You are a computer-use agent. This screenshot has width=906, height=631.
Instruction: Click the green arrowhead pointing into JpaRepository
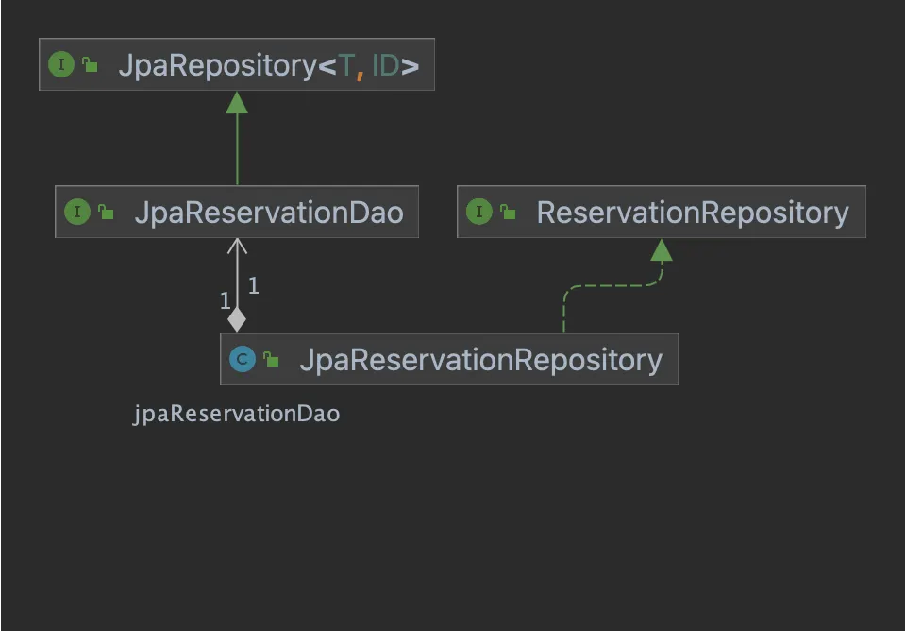237,103
